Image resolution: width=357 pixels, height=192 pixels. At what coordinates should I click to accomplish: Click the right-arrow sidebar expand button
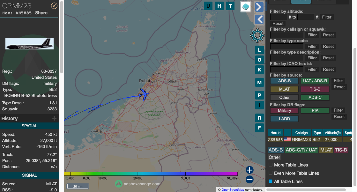[x=259, y=7]
